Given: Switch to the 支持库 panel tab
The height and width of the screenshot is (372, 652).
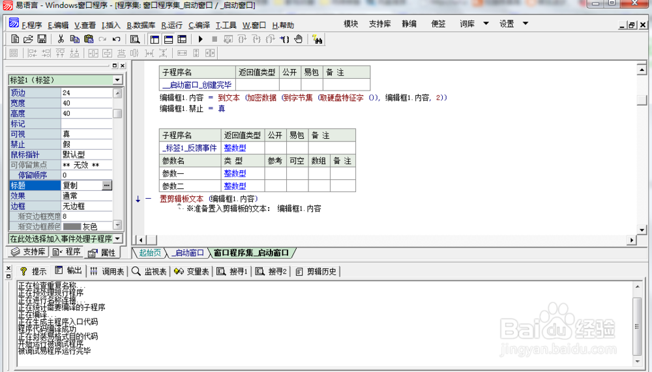Looking at the screenshot, I should click(x=27, y=252).
